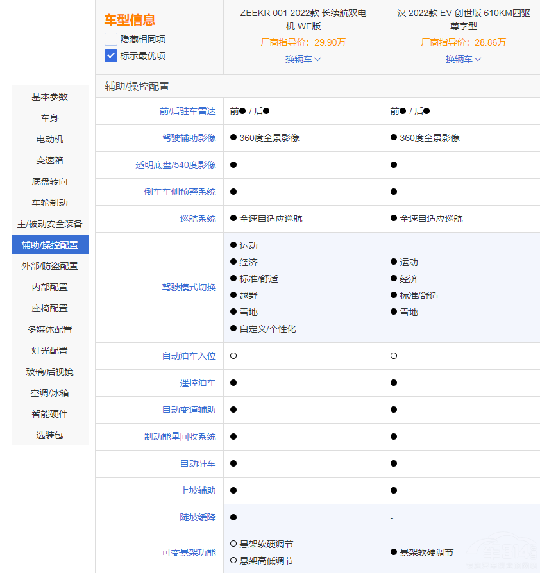Check the 隐藏相同项 checkbox
The height and width of the screenshot is (573, 540).
click(x=111, y=39)
